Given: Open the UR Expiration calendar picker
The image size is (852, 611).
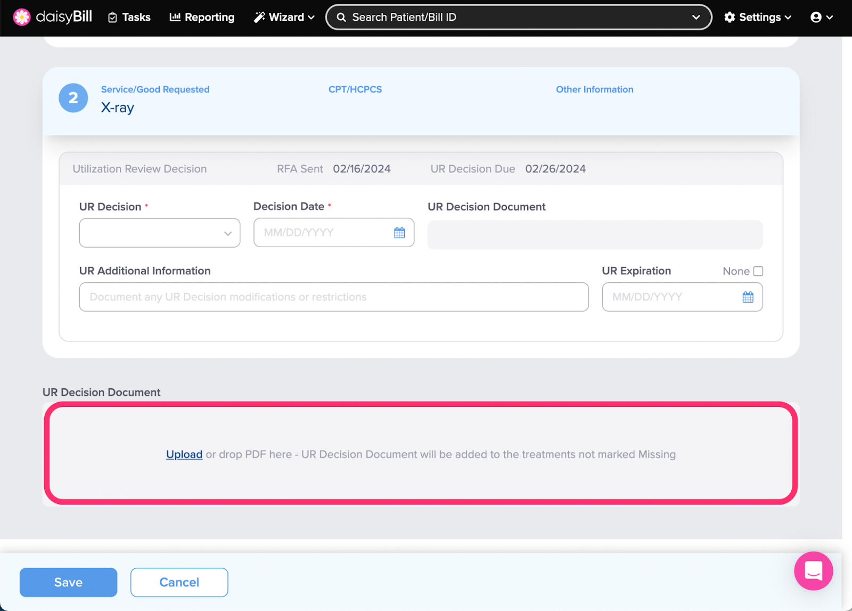Looking at the screenshot, I should (x=748, y=297).
